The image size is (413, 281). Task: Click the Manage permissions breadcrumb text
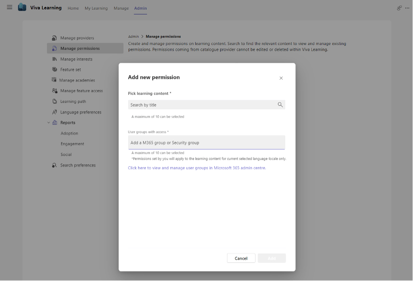point(163,37)
